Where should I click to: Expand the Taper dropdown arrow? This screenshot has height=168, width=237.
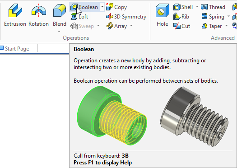tap(227, 26)
